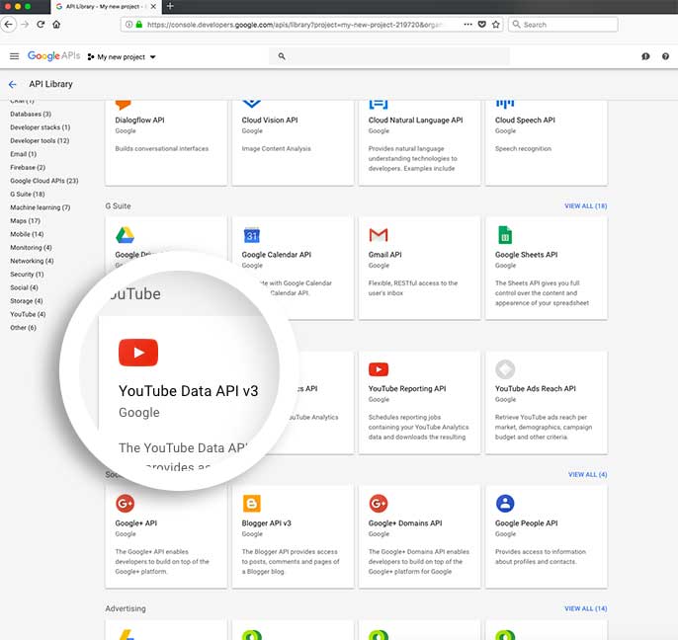Filter by Google Cloud APIs (23)
Viewport: 678px width, 640px height.
point(44,181)
